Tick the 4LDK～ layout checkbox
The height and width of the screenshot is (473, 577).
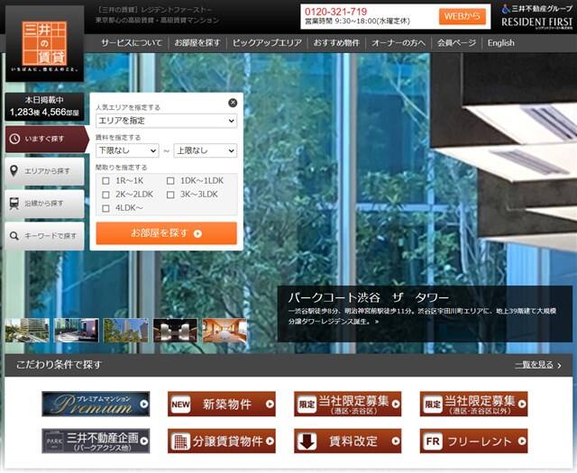(106, 208)
